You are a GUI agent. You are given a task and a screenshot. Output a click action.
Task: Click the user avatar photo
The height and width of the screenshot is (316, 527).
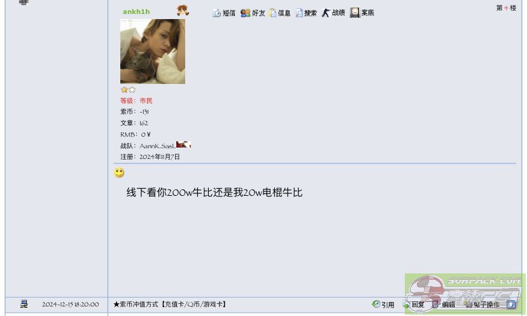click(x=153, y=52)
